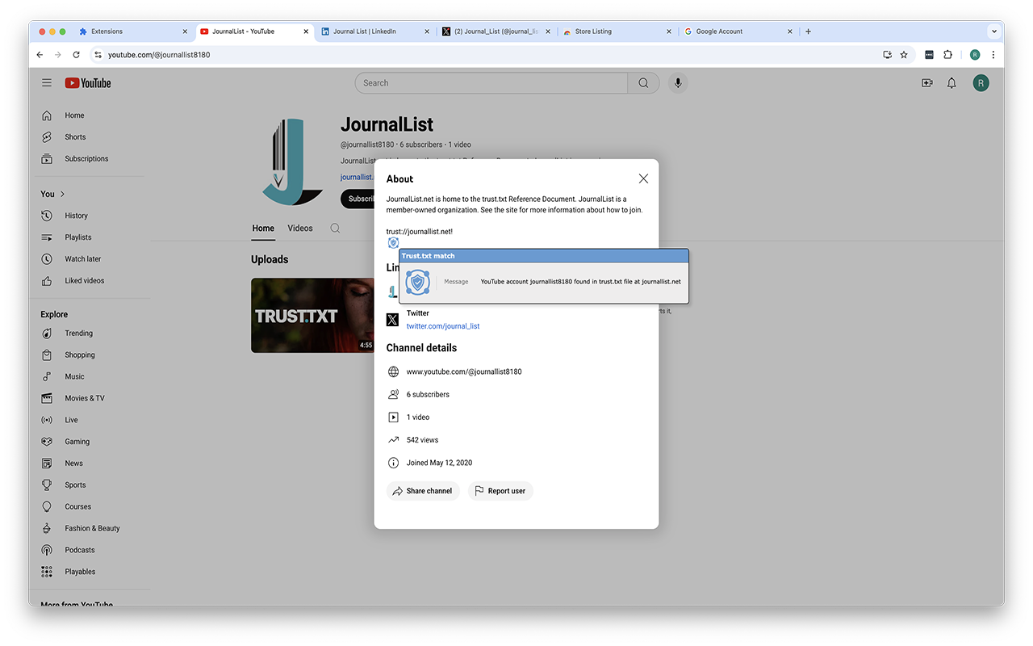The image size is (1033, 646).
Task: Open the twitter.com/journal_list link
Action: [x=443, y=326]
